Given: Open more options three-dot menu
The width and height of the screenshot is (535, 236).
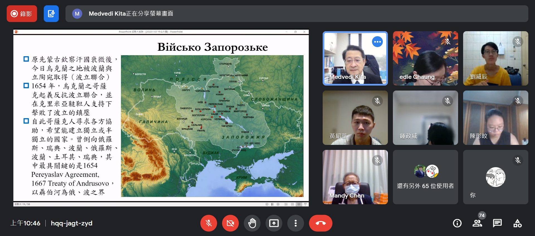Looking at the screenshot, I should [296, 223].
